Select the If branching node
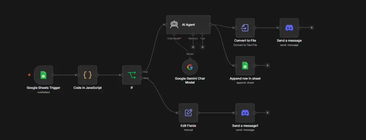This screenshot has width=366, height=140. tap(132, 75)
